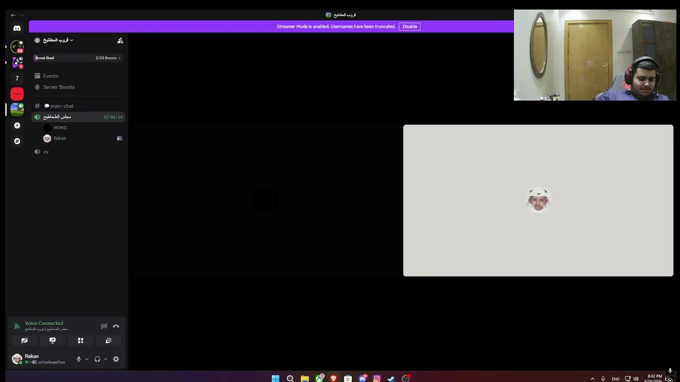Click the back arrow in title bar
The height and width of the screenshot is (382, 680).
pyautogui.click(x=13, y=15)
